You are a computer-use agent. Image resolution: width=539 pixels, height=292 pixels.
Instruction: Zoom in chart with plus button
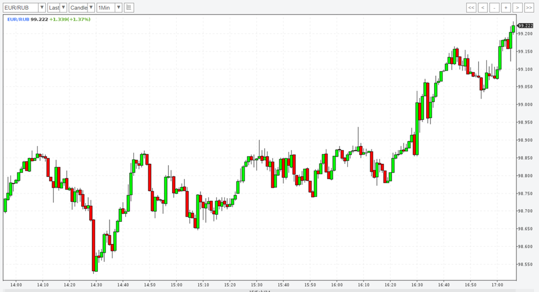pos(506,8)
